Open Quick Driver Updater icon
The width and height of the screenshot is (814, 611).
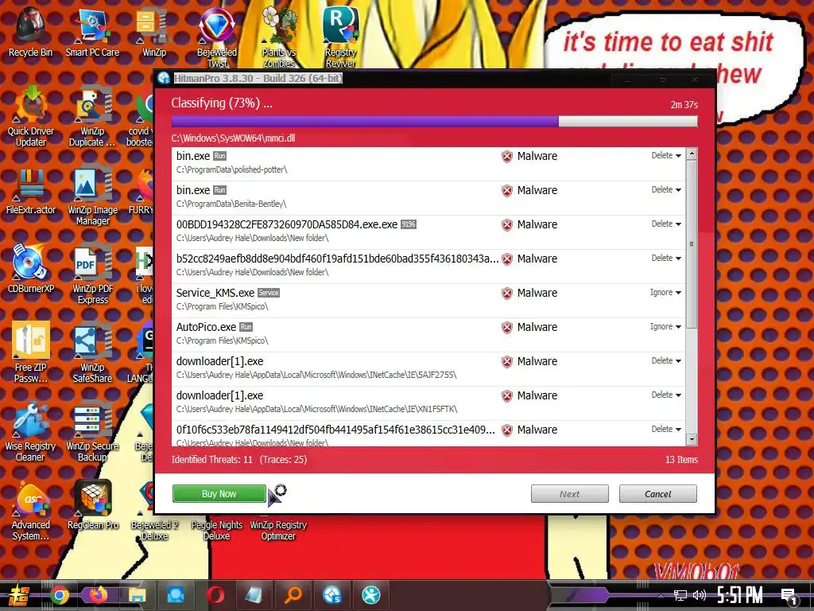(x=31, y=116)
